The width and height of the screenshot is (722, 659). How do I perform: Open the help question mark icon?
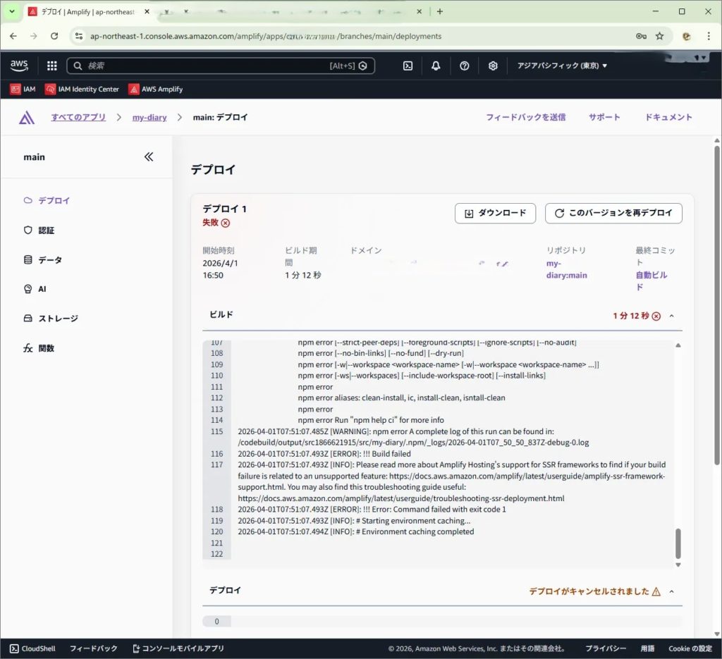[x=464, y=66]
